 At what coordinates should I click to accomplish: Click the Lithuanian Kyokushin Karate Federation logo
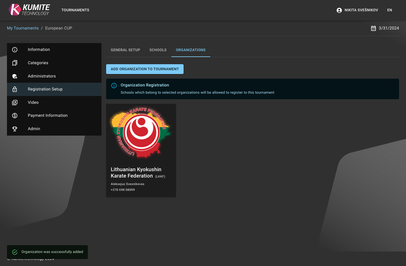[x=141, y=133]
